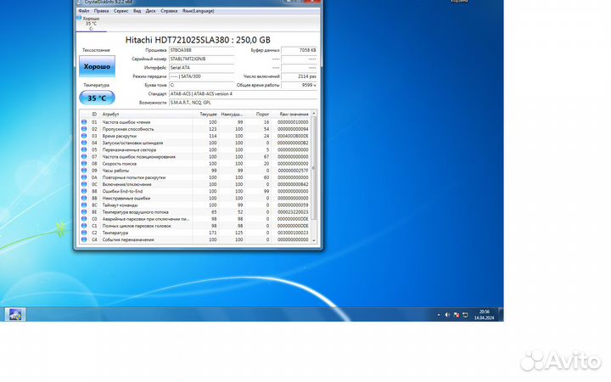Click status icon for Включения/отключения row
Viewport: 611px width, 382px height.
(84, 184)
